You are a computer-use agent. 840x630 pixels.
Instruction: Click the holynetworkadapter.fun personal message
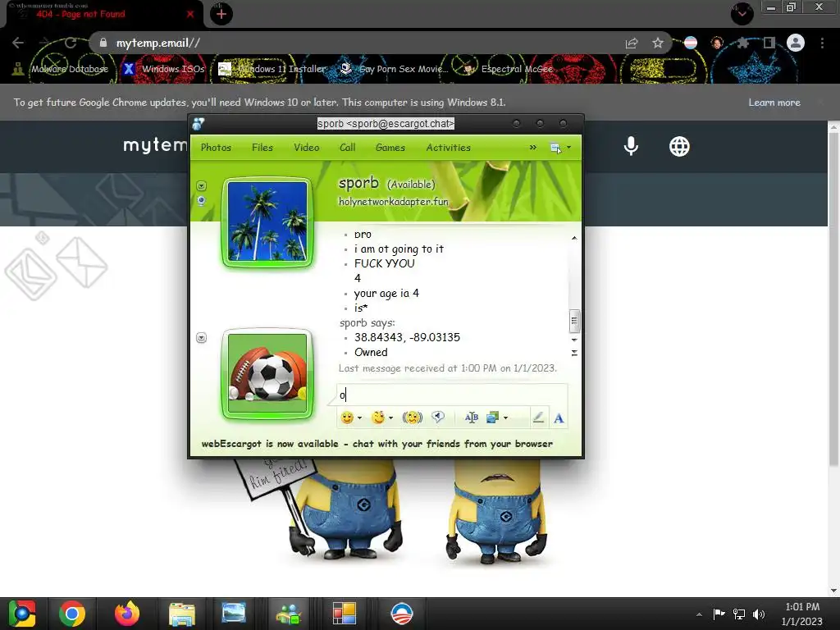[393, 202]
